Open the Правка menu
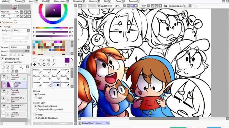Screen dimensions: 229x128 tap(20, 1)
